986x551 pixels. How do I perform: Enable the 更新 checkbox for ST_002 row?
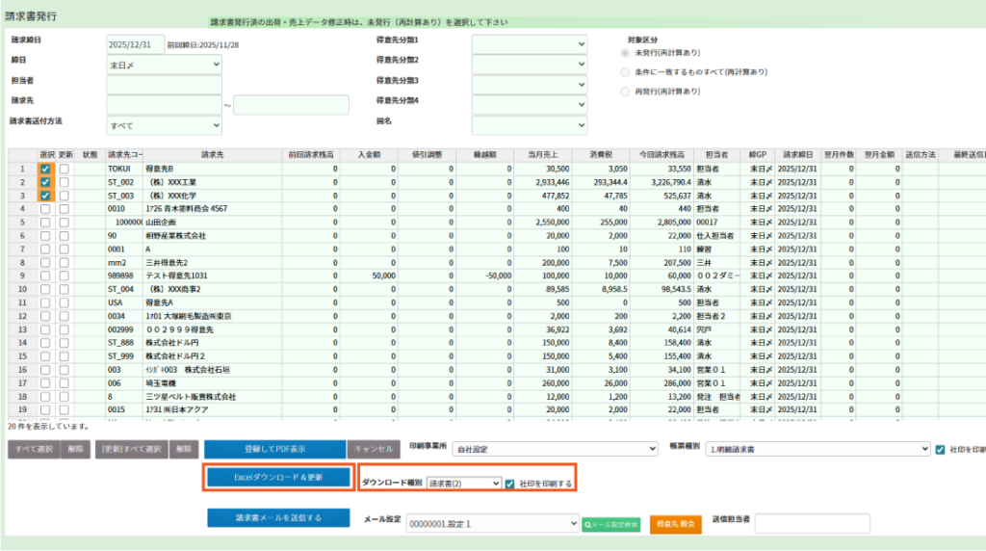click(65, 181)
